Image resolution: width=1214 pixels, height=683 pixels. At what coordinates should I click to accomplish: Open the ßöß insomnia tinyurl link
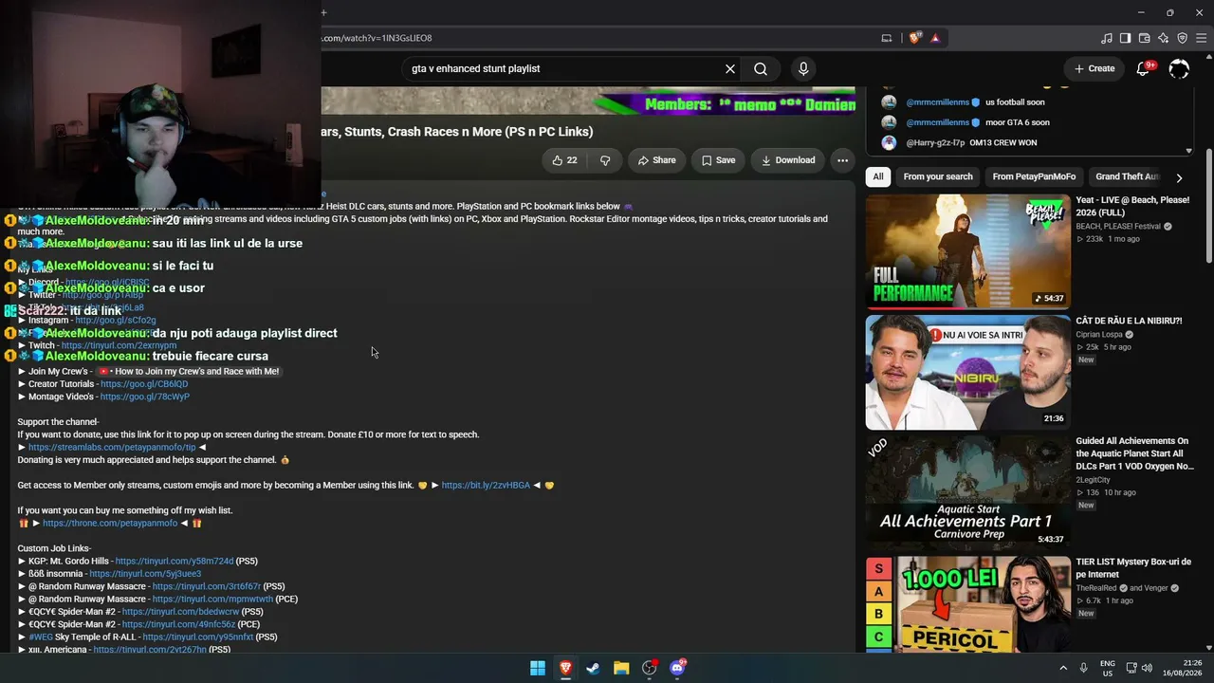tap(145, 574)
